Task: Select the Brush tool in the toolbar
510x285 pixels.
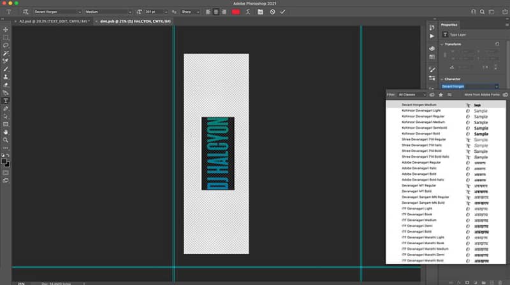Action: coord(6,69)
